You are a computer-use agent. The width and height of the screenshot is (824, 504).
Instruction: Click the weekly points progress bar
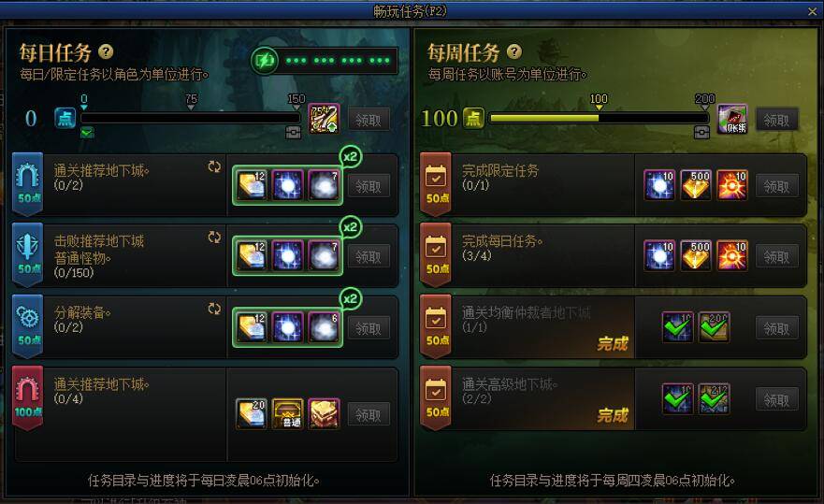click(599, 118)
